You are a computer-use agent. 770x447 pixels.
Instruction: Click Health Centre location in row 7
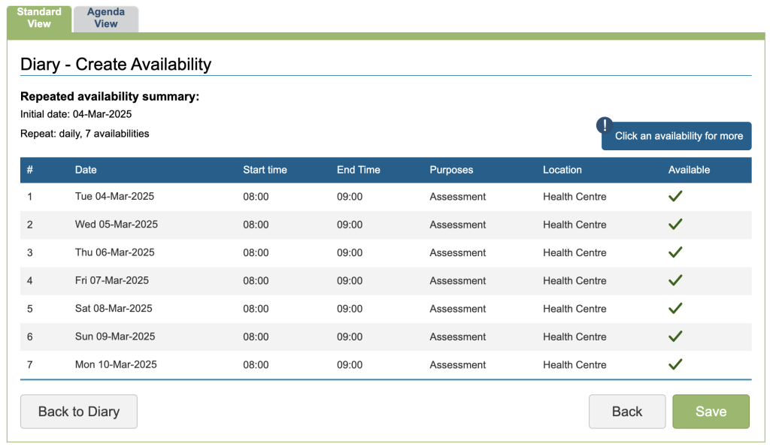[574, 365]
